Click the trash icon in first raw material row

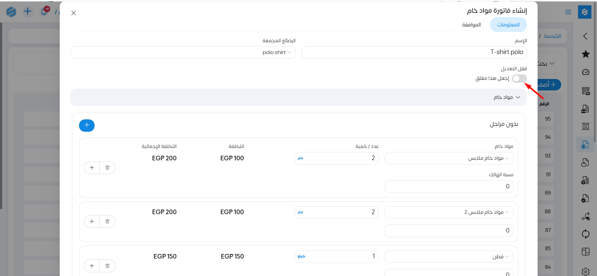[x=107, y=168]
